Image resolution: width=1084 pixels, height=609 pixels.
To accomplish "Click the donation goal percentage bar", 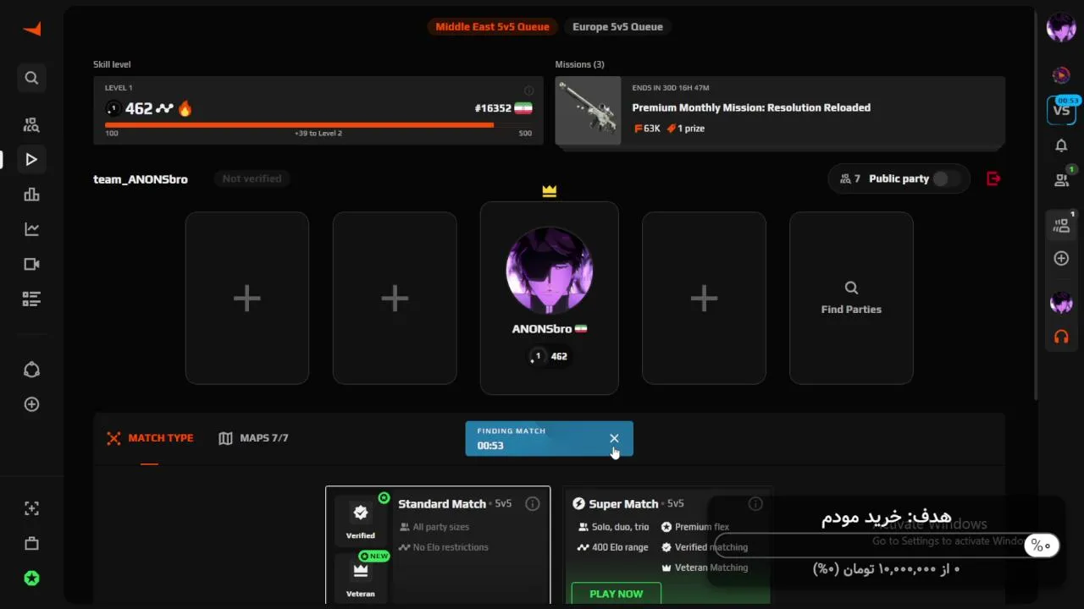I will [887, 546].
